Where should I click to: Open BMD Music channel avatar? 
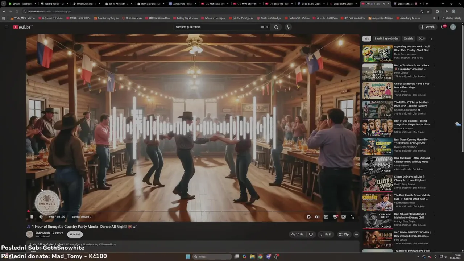click(30, 234)
